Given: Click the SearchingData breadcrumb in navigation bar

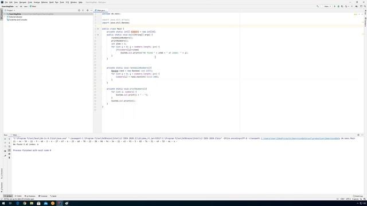Looking at the screenshot, I should [7, 6].
